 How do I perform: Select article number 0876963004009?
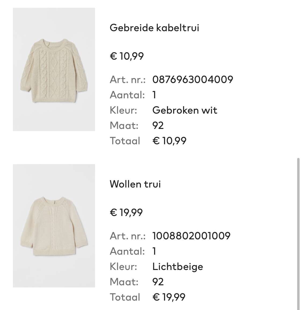pos(192,80)
